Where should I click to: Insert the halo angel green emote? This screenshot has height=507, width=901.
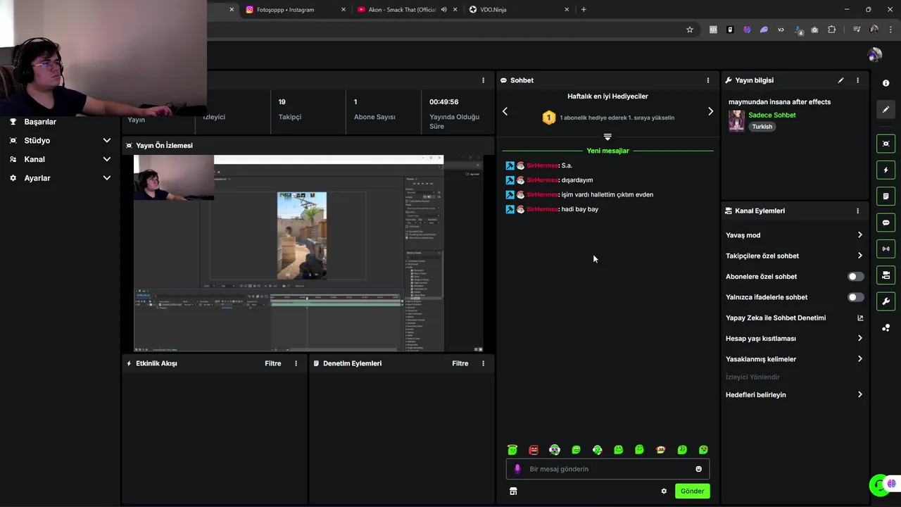coord(512,450)
